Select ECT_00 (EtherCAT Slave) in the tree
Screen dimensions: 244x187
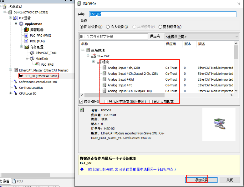click(x=41, y=76)
